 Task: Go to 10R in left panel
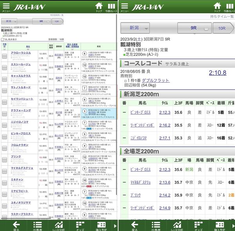tap(58, 21)
